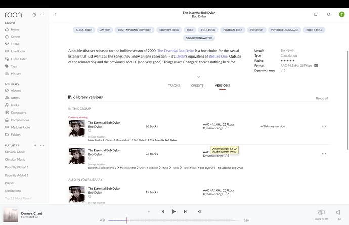Screen dimensions: 349x225
Task: Click the five-star album rating
Action: (288, 61)
